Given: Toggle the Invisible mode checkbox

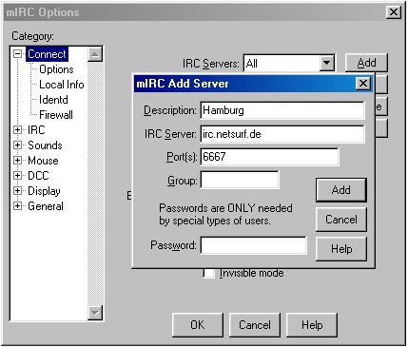Looking at the screenshot, I should [x=208, y=273].
